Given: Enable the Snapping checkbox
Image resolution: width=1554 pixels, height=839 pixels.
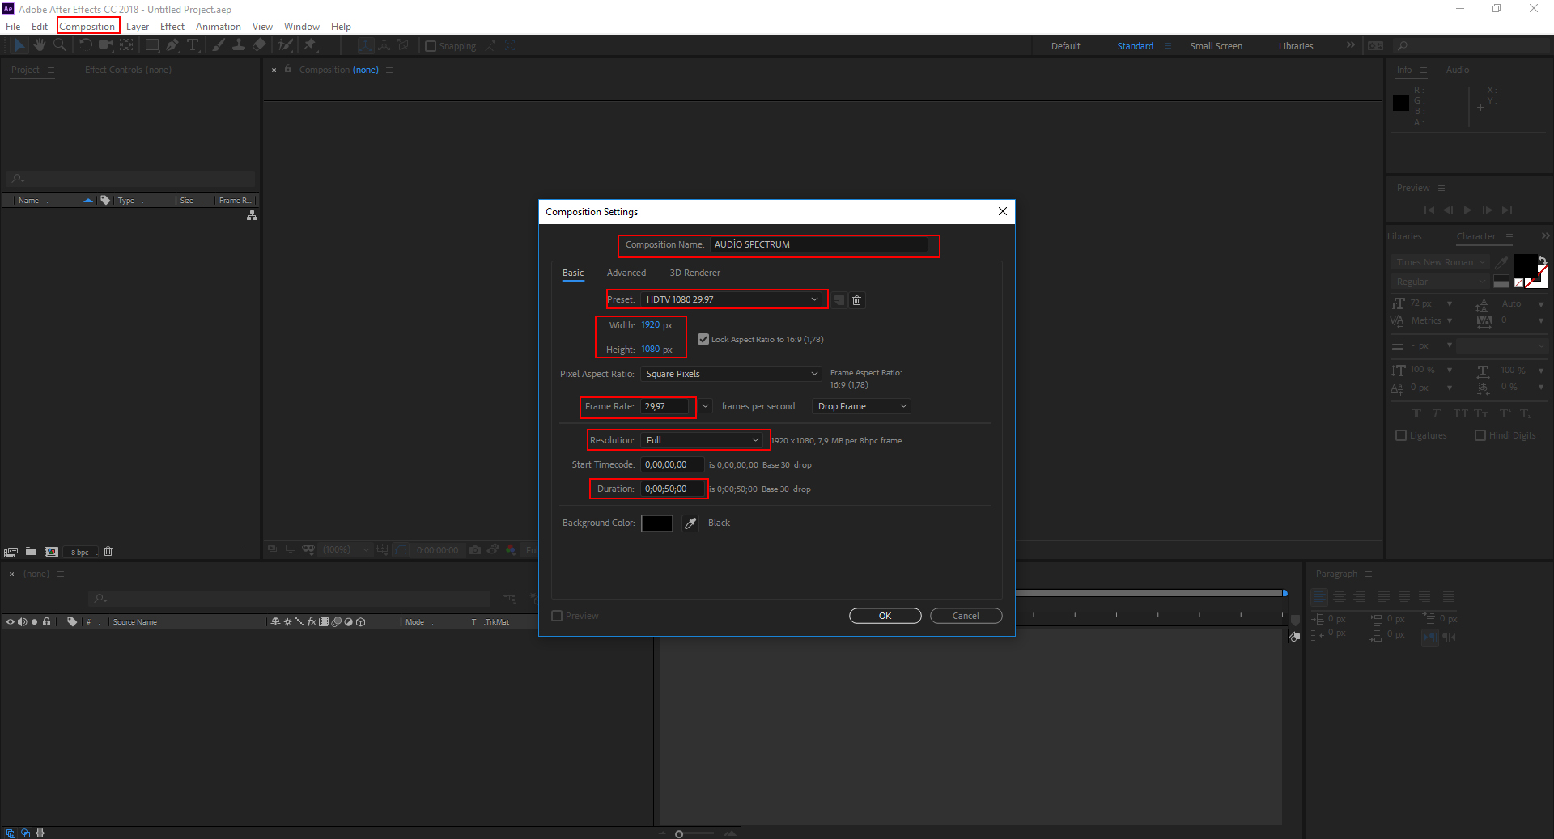Looking at the screenshot, I should [x=431, y=46].
